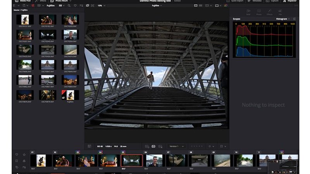Click the search magnifier icon
The height and width of the screenshot is (174, 310).
pos(69,5)
